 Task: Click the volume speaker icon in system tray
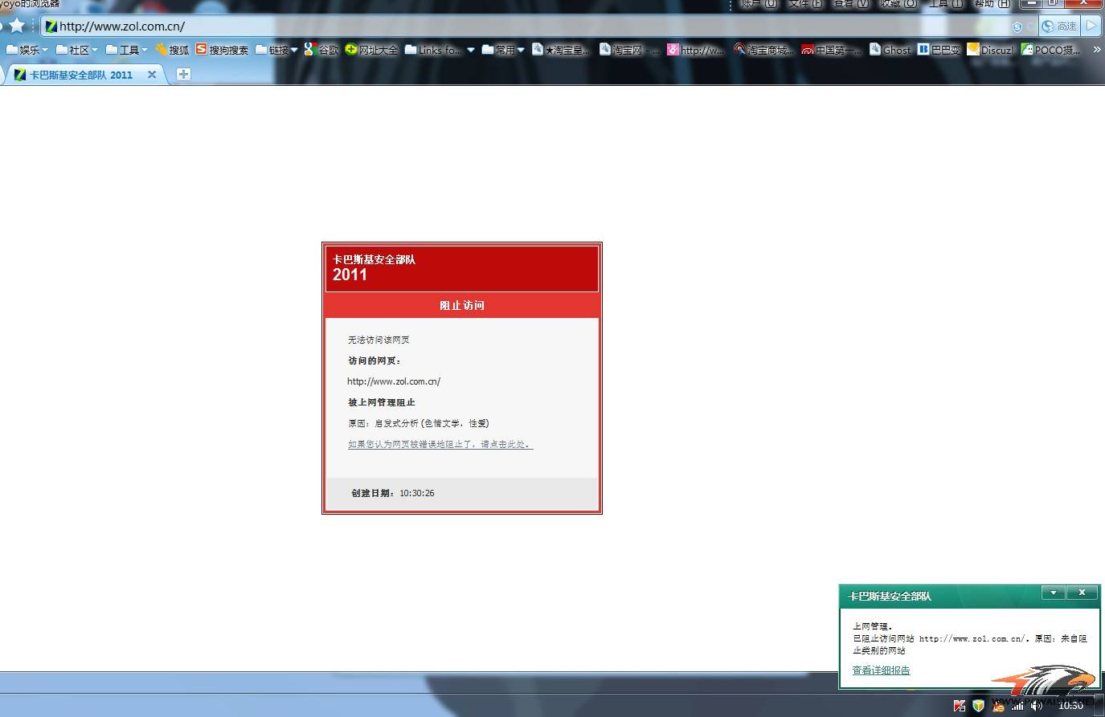(x=1037, y=706)
